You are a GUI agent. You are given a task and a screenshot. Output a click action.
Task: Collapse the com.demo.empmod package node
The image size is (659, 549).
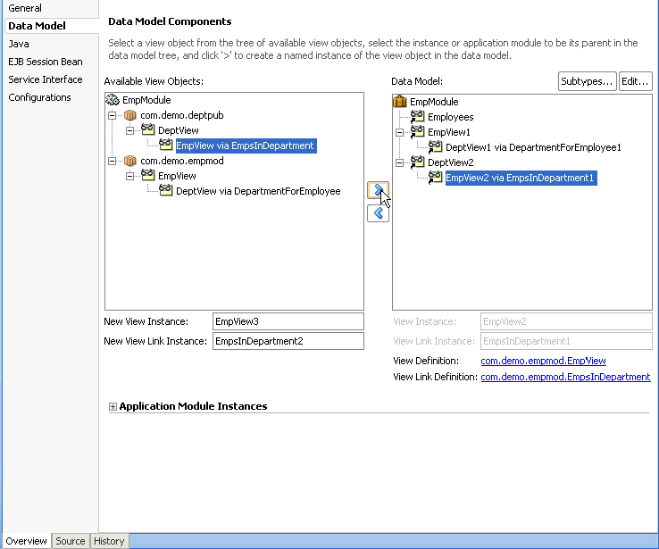(113, 161)
